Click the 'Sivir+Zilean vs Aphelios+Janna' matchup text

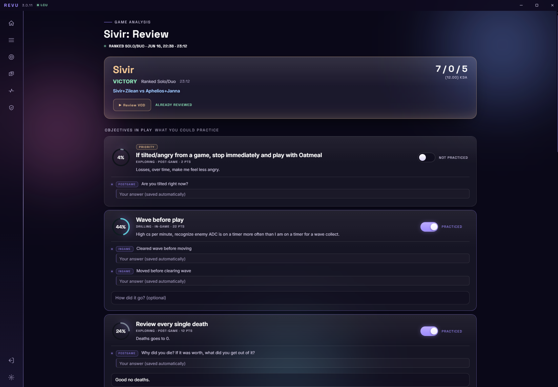click(146, 91)
